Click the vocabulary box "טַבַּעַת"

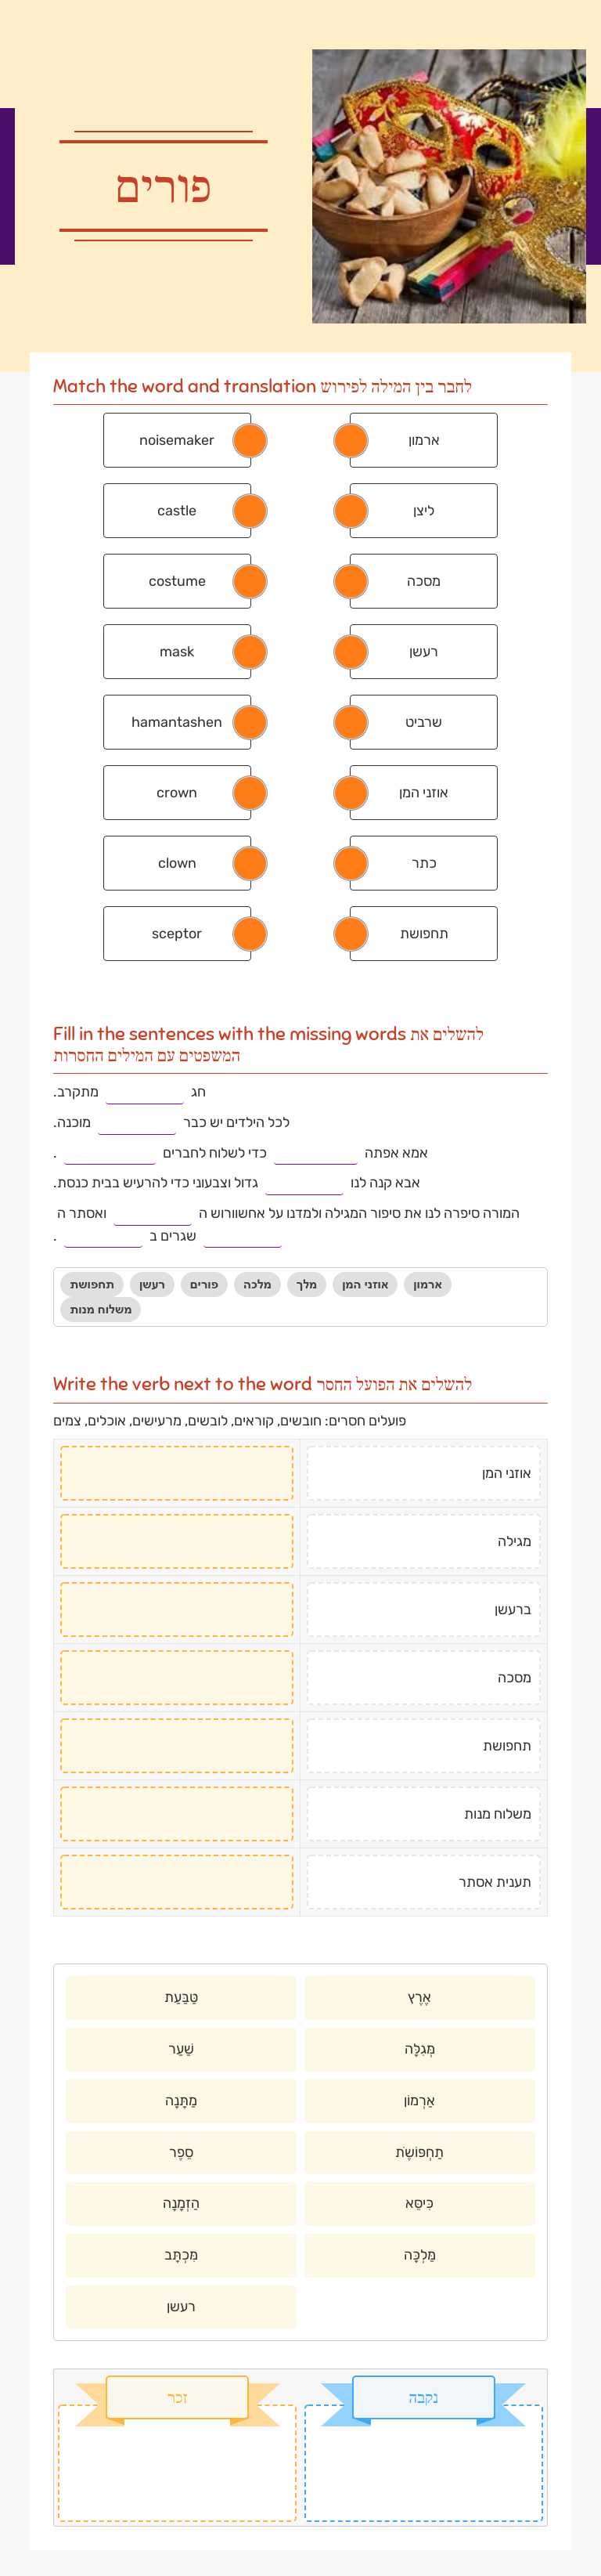(x=180, y=1998)
